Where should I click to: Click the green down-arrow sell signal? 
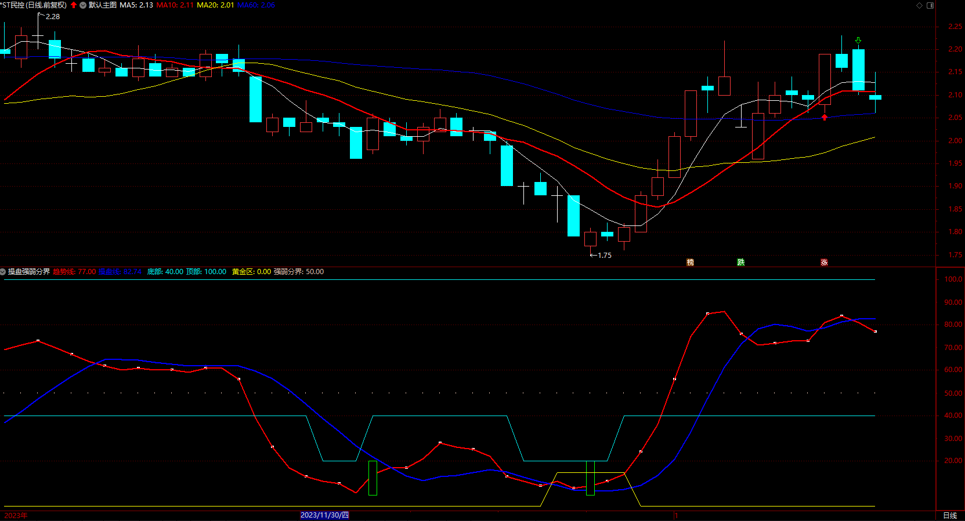pyautogui.click(x=858, y=41)
